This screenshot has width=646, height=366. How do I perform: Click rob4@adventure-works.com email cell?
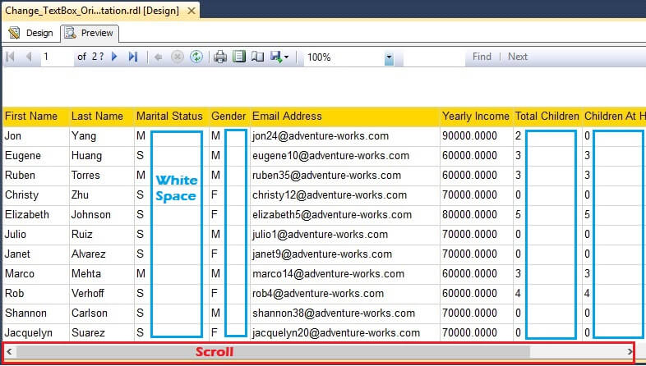pos(345,294)
